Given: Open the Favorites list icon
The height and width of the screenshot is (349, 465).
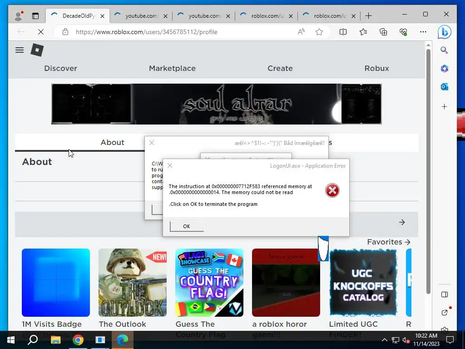Looking at the screenshot, I should 363,32.
